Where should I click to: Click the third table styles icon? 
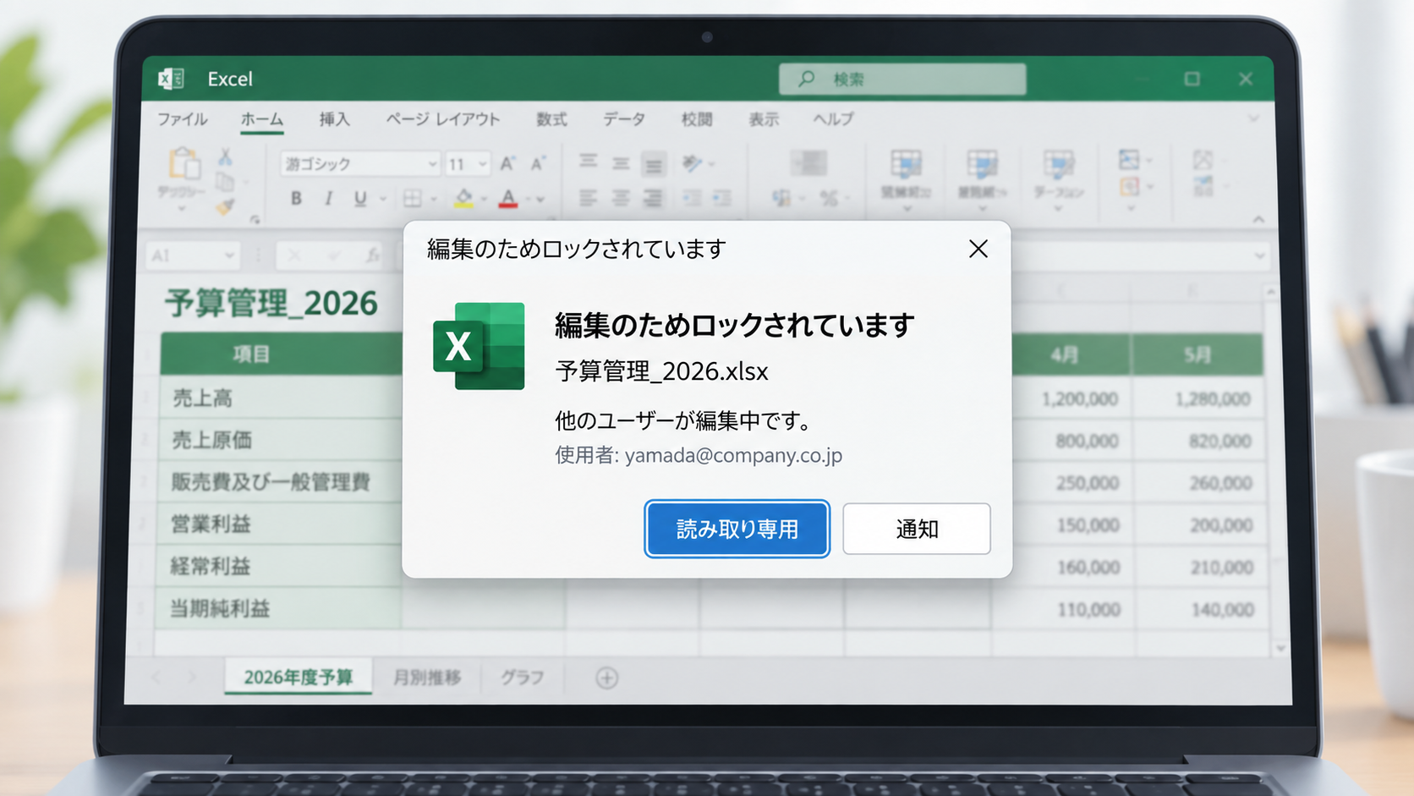click(1058, 164)
